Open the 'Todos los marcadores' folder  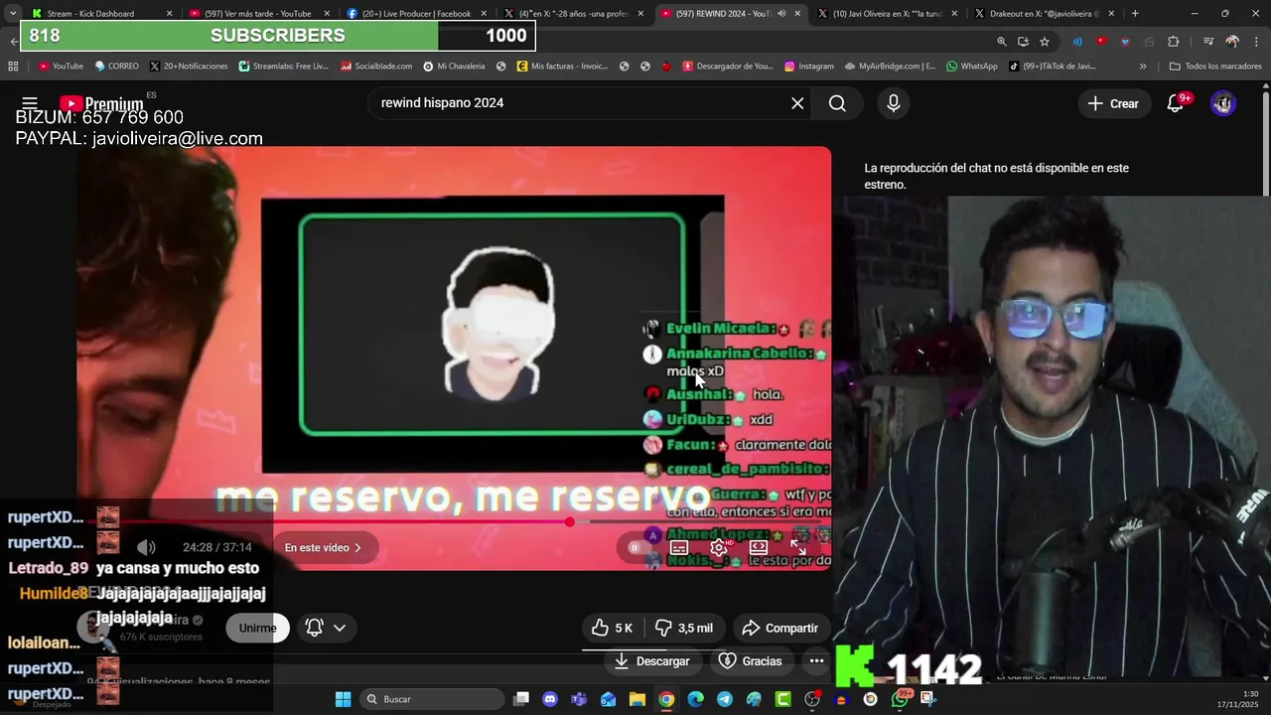pyautogui.click(x=1215, y=67)
